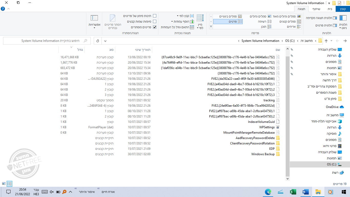Toggle the file name extensions (סיומות שמות קבצים) checkbox
Screen dimensions: 350x197
coord(155,22)
